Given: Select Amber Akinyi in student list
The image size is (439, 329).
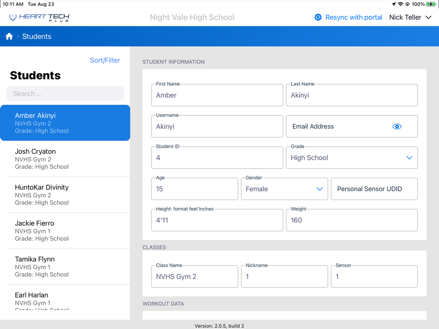Looking at the screenshot, I should pyautogui.click(x=65, y=123).
